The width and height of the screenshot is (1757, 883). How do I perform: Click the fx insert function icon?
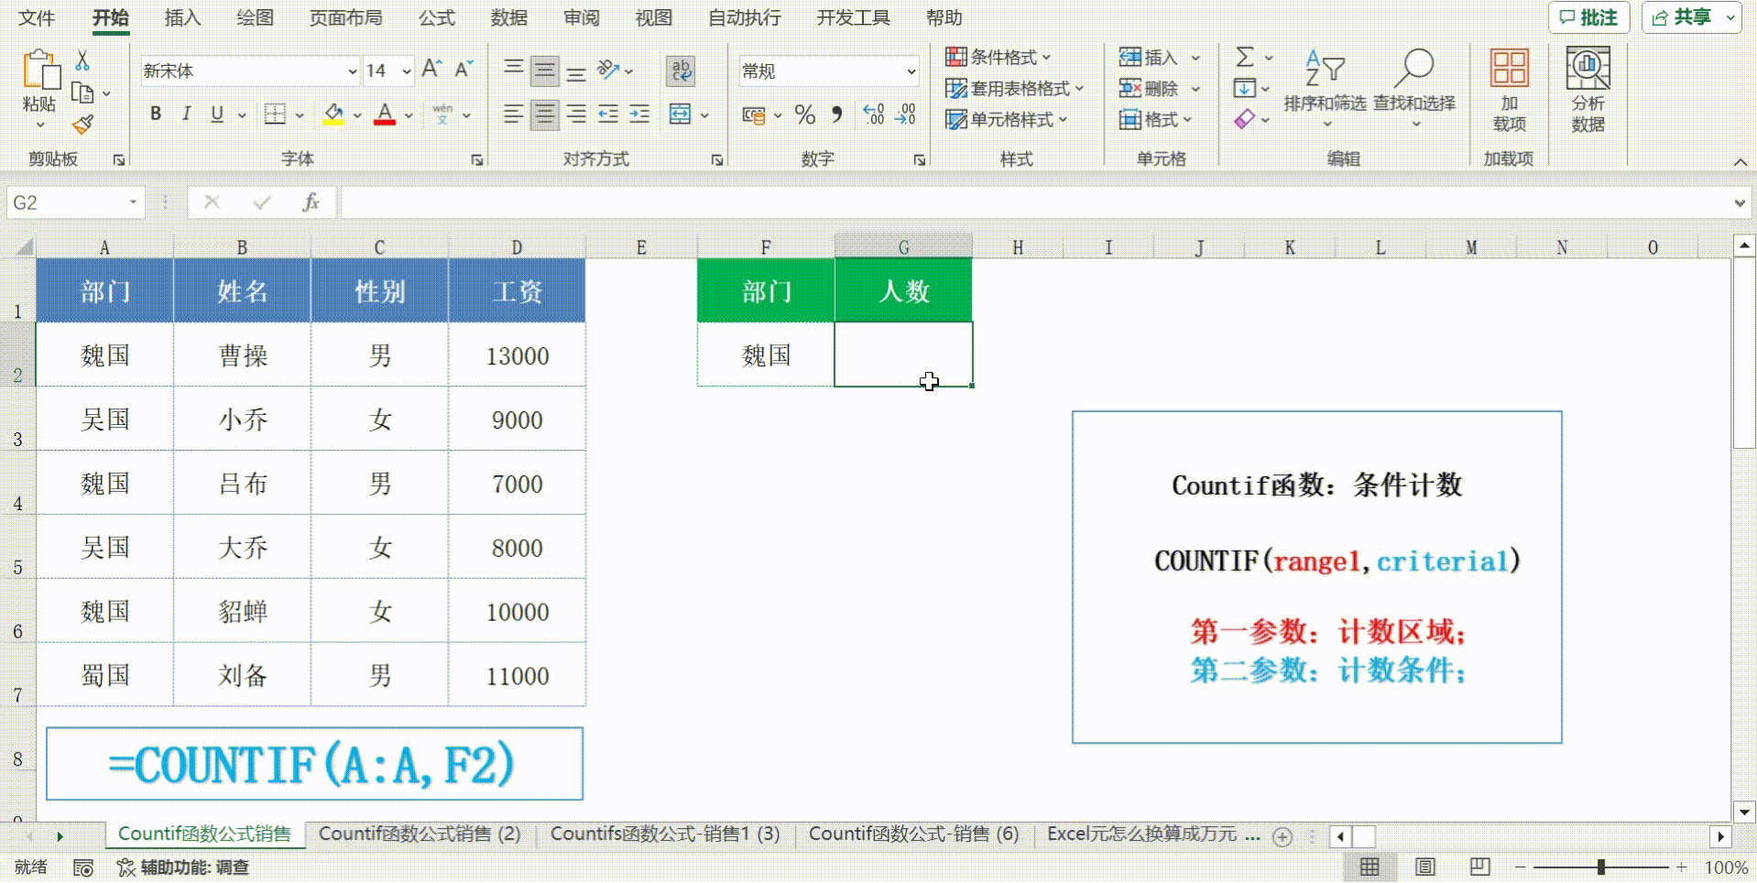pyautogui.click(x=311, y=202)
